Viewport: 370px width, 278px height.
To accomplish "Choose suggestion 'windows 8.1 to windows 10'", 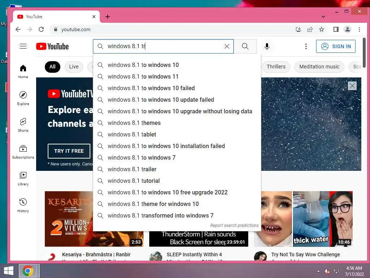I will tap(177, 65).
